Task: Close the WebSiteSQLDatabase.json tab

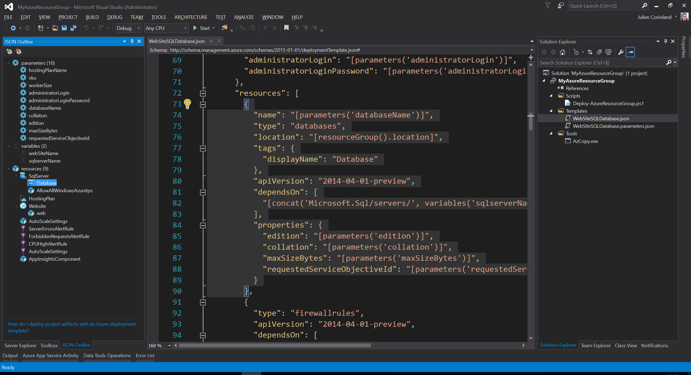Action: click(x=219, y=41)
